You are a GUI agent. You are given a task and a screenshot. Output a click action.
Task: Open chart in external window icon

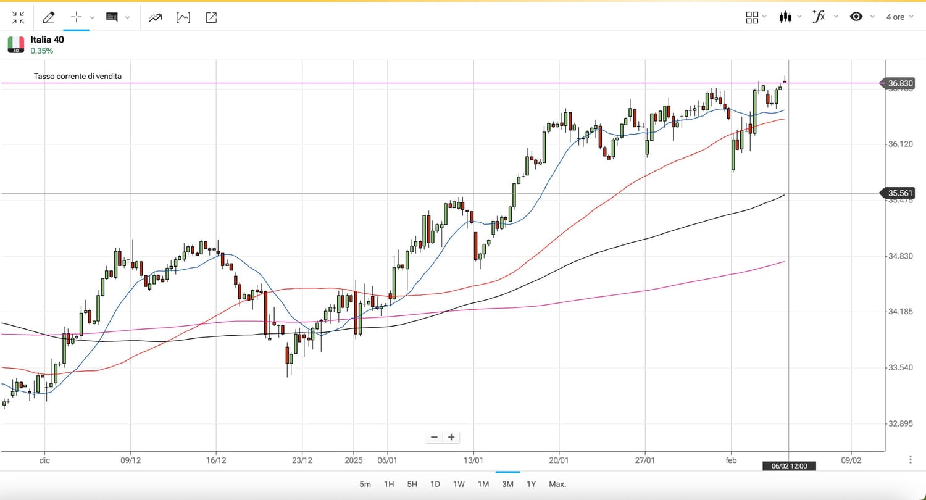tap(211, 17)
